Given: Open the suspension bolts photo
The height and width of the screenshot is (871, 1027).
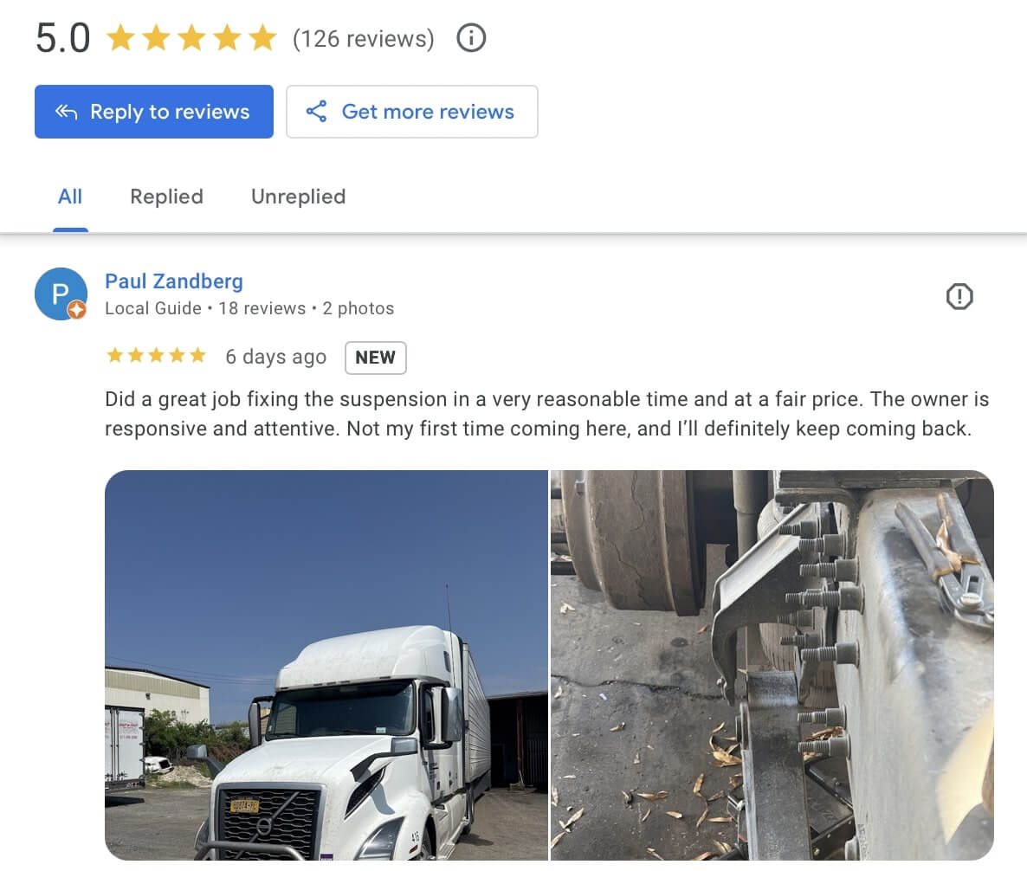Looking at the screenshot, I should tap(772, 665).
